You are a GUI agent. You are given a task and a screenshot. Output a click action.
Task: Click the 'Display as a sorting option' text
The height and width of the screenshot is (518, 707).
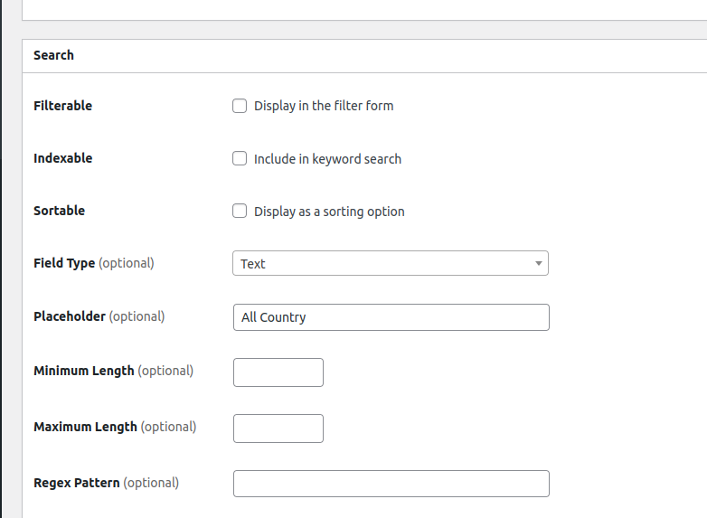(329, 212)
